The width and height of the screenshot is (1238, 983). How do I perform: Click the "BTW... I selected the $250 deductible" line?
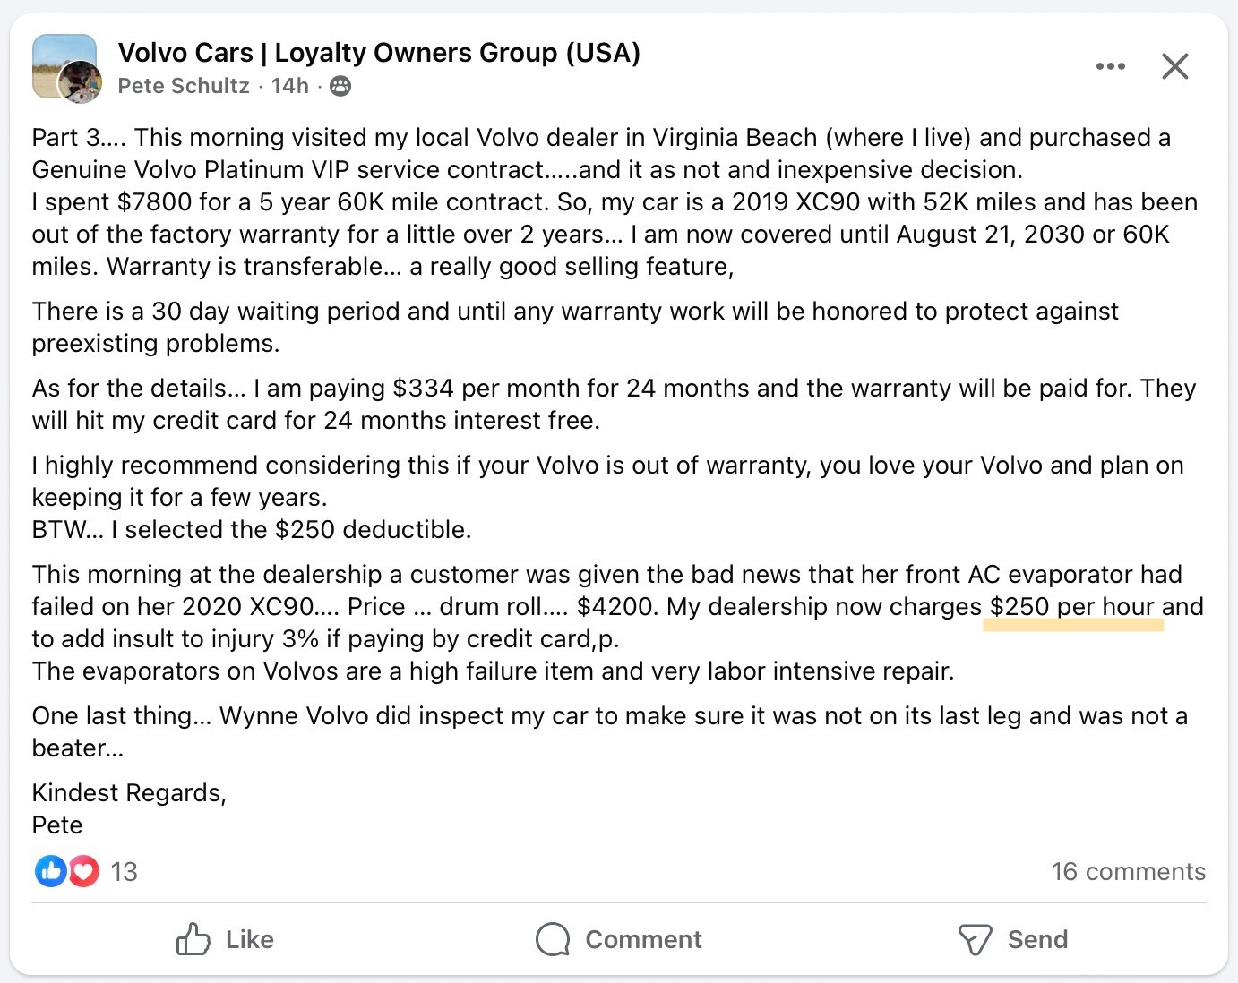pos(252,529)
